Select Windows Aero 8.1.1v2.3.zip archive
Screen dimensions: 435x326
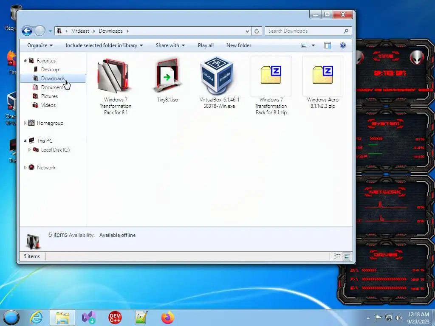323,82
